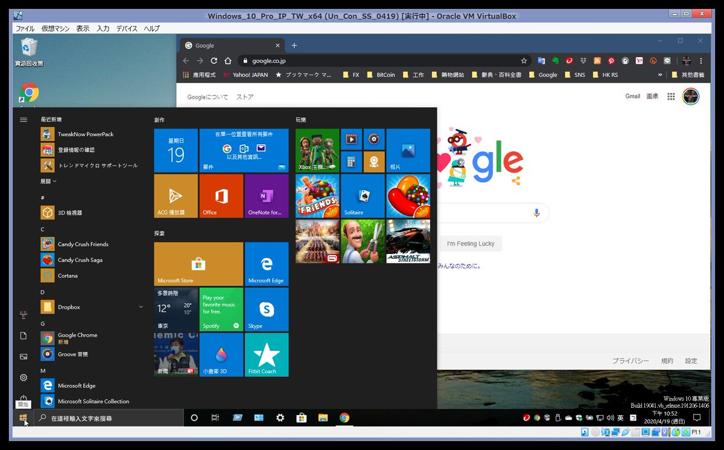
Task: Open the 設定 link in the Google footer
Action: 691,361
